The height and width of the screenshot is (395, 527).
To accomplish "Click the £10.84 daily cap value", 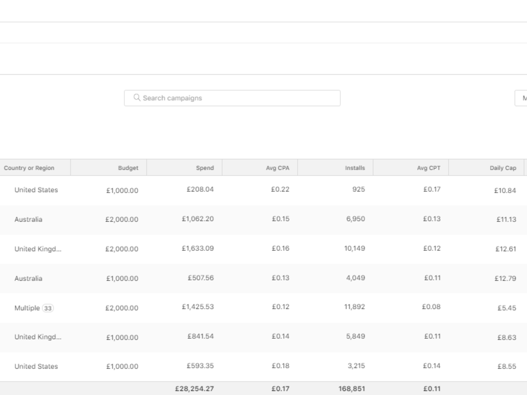I will (505, 191).
